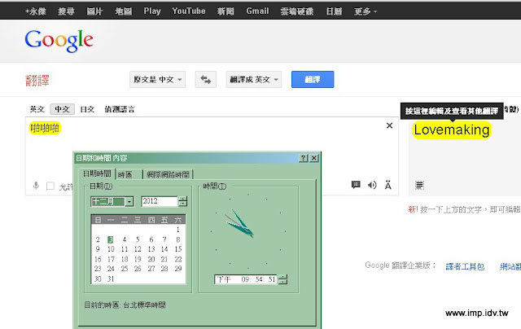521x329 pixels.
Task: Select day 1 in the calendar
Action: point(178,230)
